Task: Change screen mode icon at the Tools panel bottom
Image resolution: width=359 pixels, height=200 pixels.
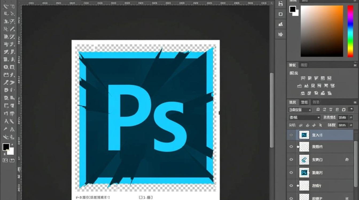Action: [x=12, y=160]
